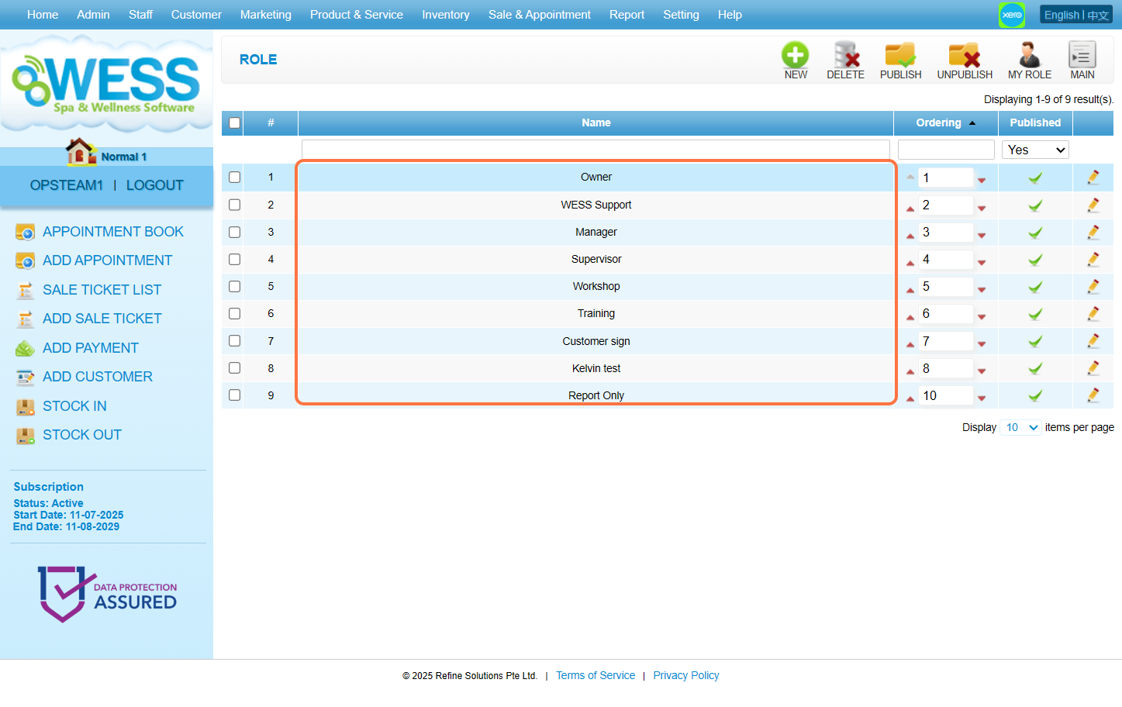Expand the items per page dropdown

pos(1020,428)
